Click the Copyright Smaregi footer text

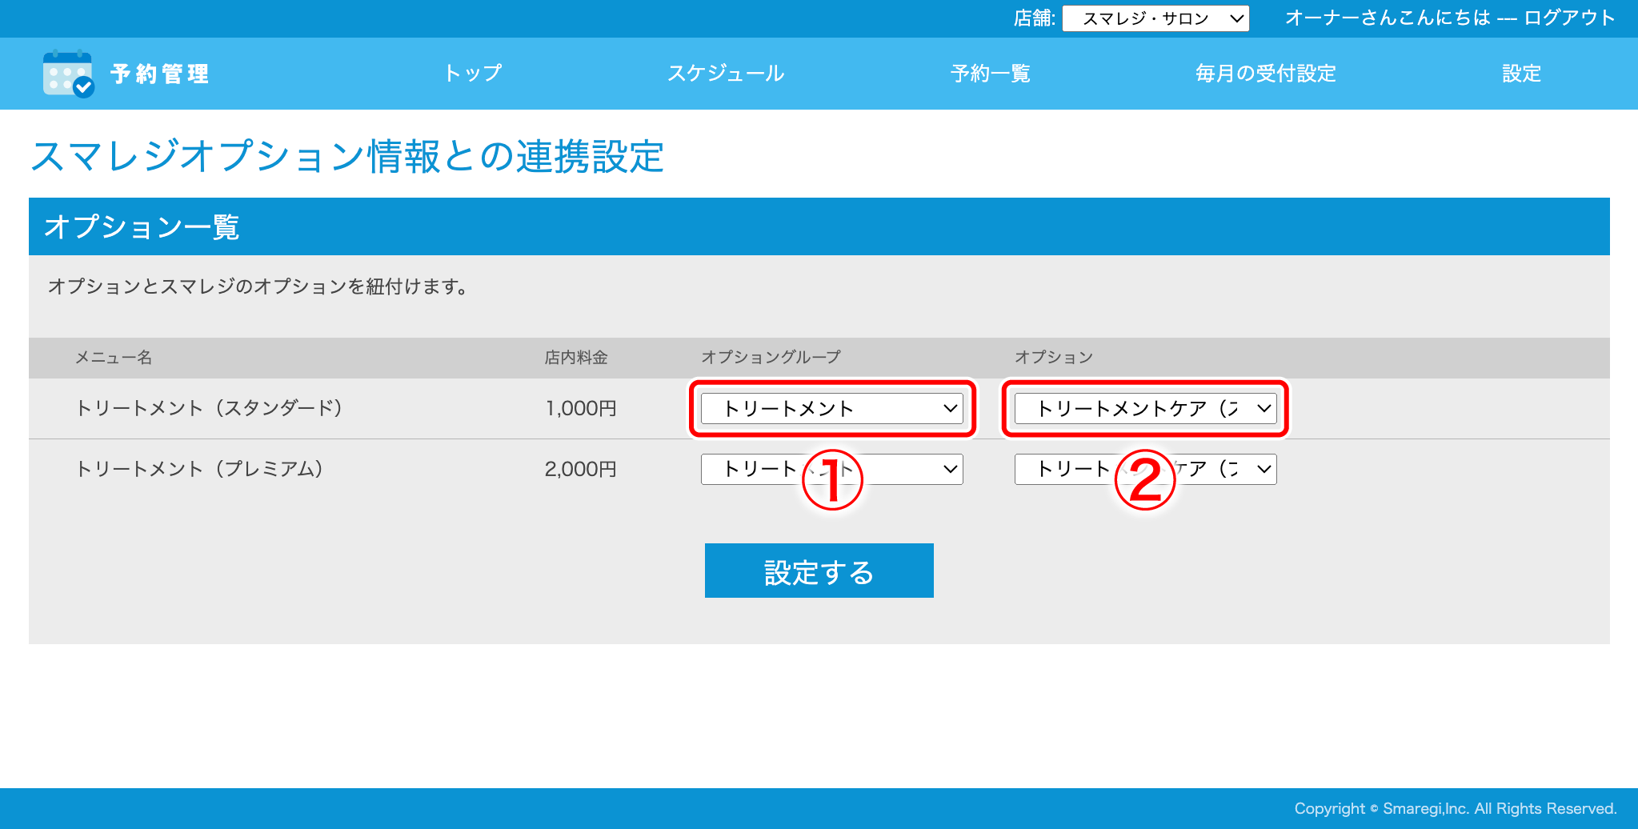1456,808
